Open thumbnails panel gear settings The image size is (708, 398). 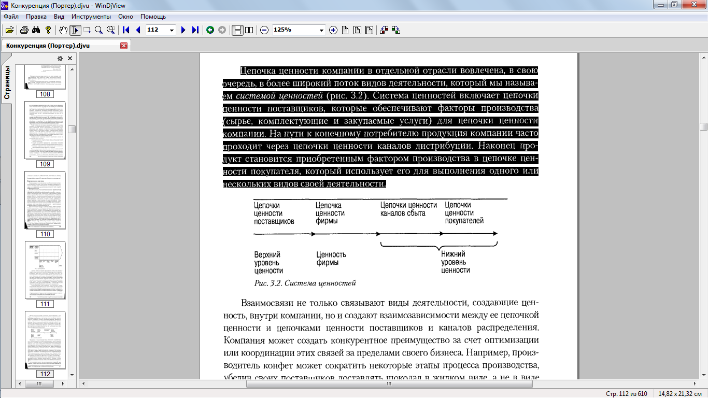(x=60, y=59)
